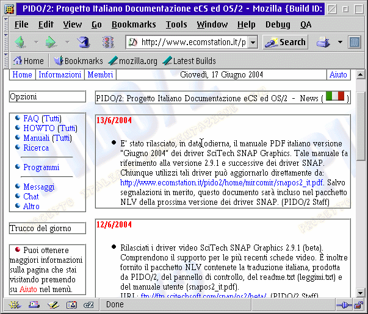Screen dimensions: 368x314
Task: Click the Reload page icon
Action: click(84, 42)
